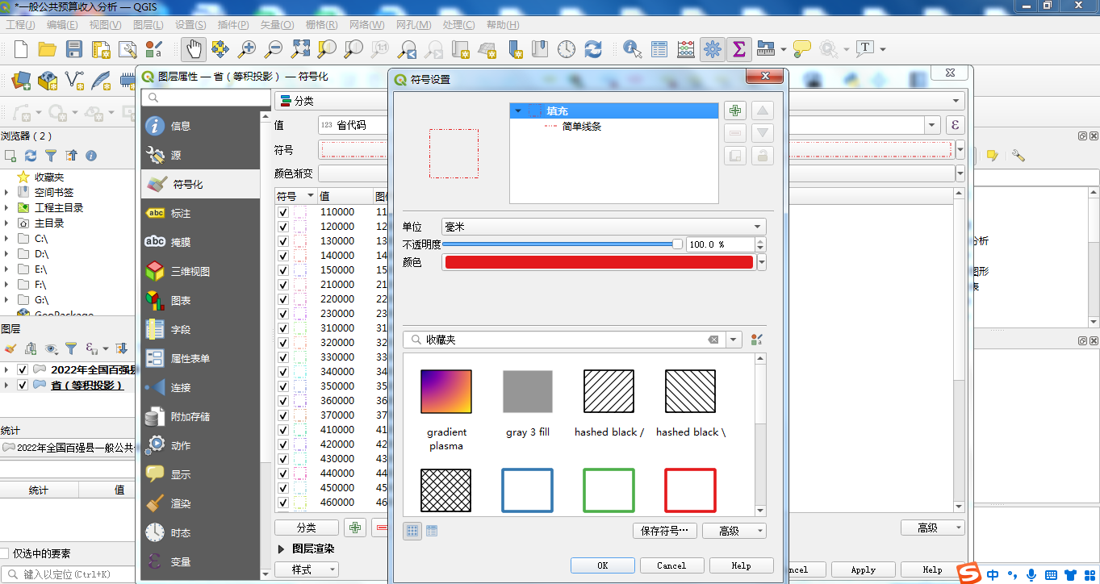Click the temporal controller clock icon
Screen dimensions: 1100x584
[567, 49]
